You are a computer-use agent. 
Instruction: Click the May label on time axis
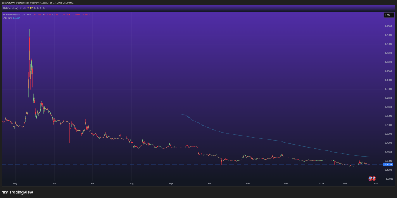pos(15,183)
